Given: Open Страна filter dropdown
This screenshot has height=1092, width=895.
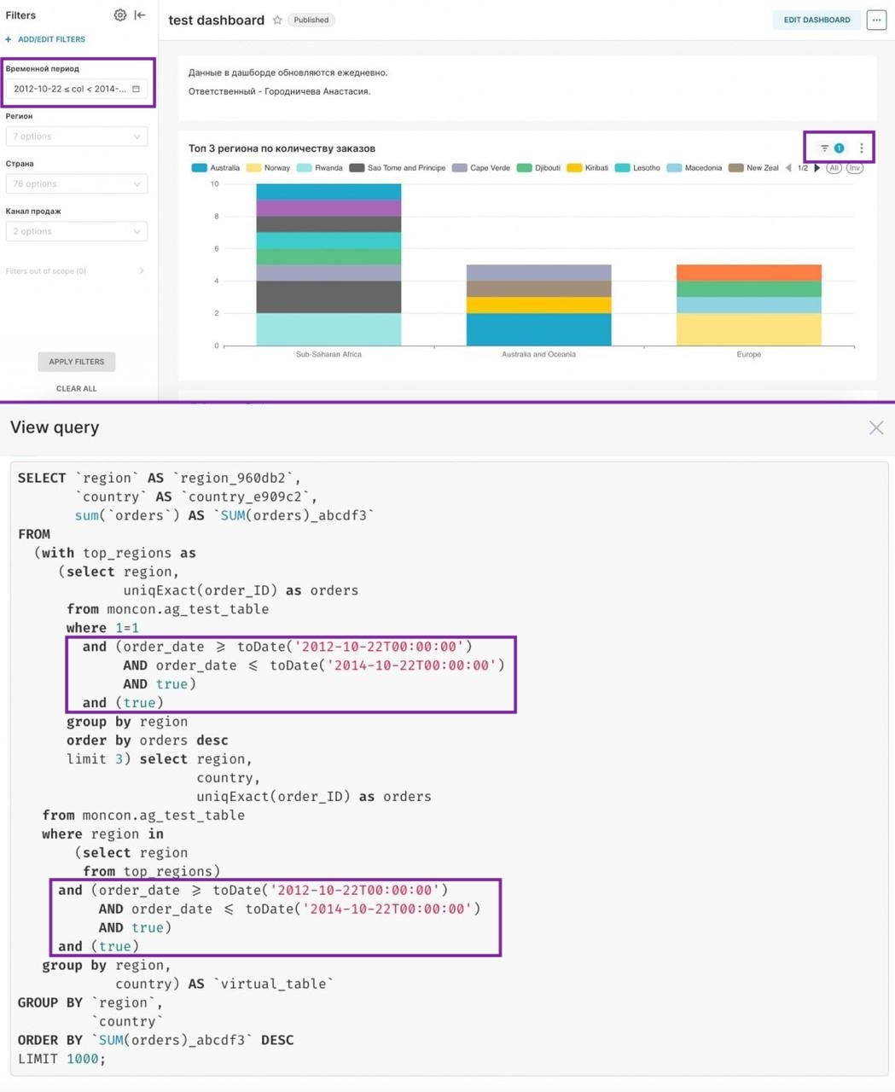Looking at the screenshot, I should [x=77, y=184].
